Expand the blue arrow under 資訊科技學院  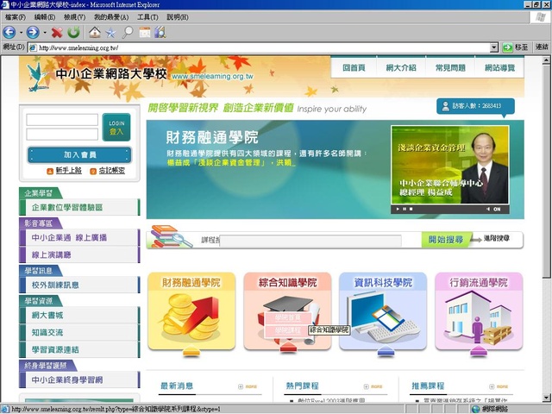tap(384, 351)
